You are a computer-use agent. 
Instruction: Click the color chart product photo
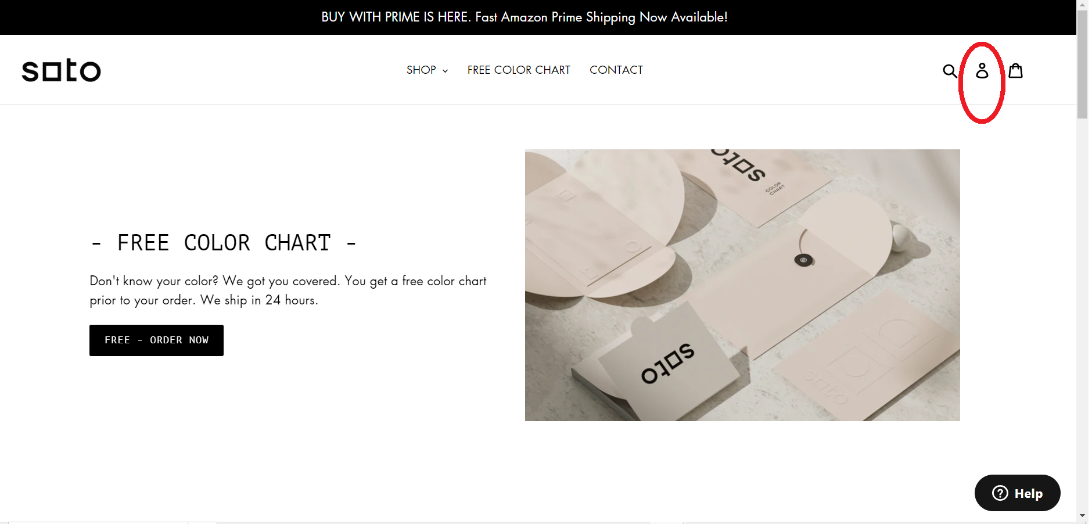click(742, 285)
